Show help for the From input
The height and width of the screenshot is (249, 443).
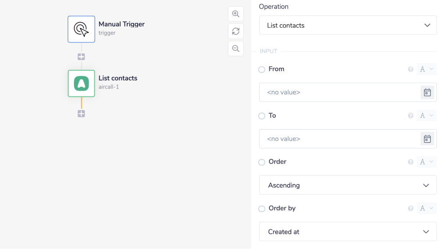pyautogui.click(x=411, y=69)
